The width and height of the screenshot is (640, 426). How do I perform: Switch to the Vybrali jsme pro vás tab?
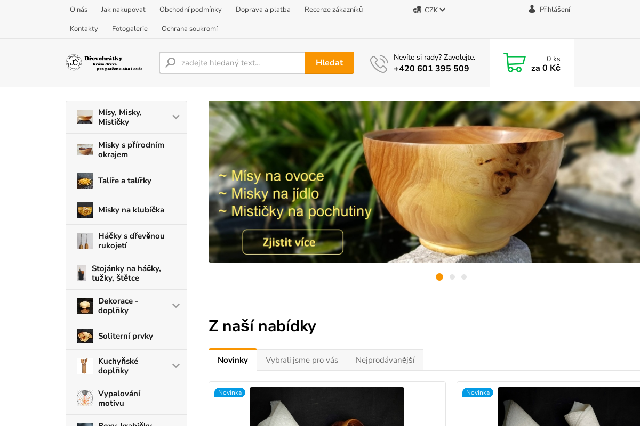click(302, 360)
